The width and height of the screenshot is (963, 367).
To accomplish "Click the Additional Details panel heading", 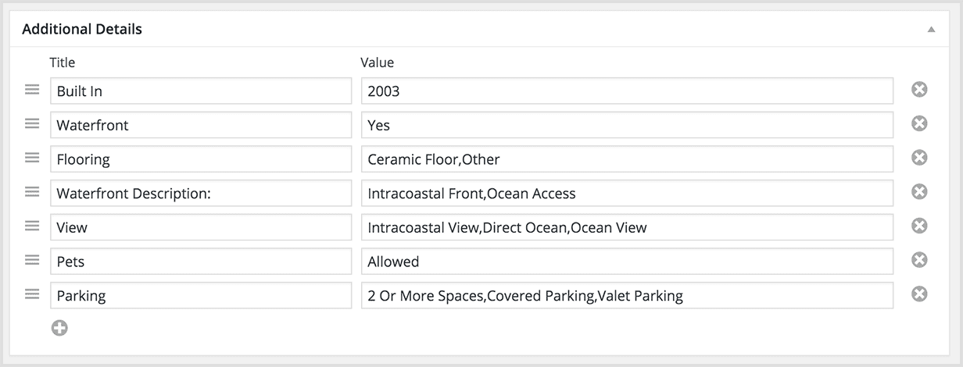I will pyautogui.click(x=82, y=30).
